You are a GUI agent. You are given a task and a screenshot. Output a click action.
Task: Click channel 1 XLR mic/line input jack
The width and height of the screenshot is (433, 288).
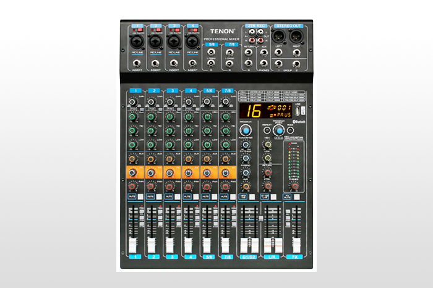(x=137, y=42)
